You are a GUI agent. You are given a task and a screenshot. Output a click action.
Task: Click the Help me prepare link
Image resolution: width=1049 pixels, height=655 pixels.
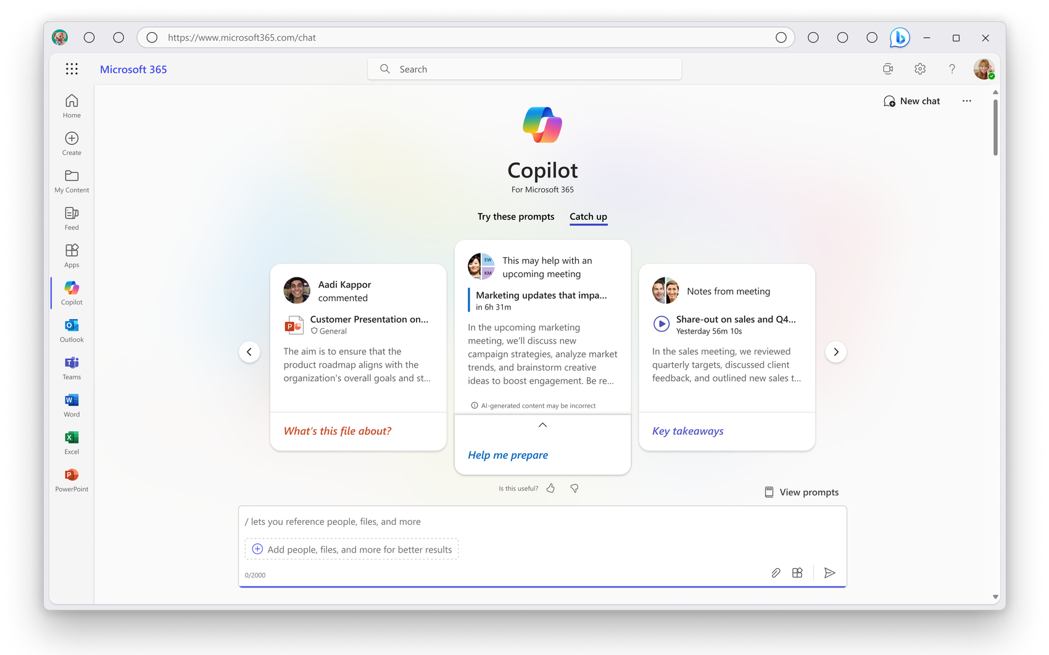coord(507,455)
